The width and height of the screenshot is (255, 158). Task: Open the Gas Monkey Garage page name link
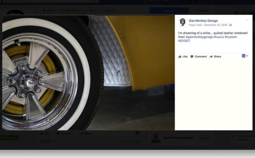[x=203, y=20]
